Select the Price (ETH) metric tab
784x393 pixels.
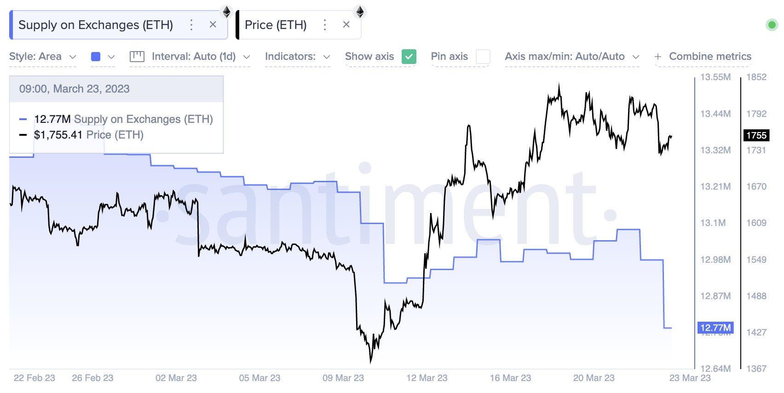276,25
